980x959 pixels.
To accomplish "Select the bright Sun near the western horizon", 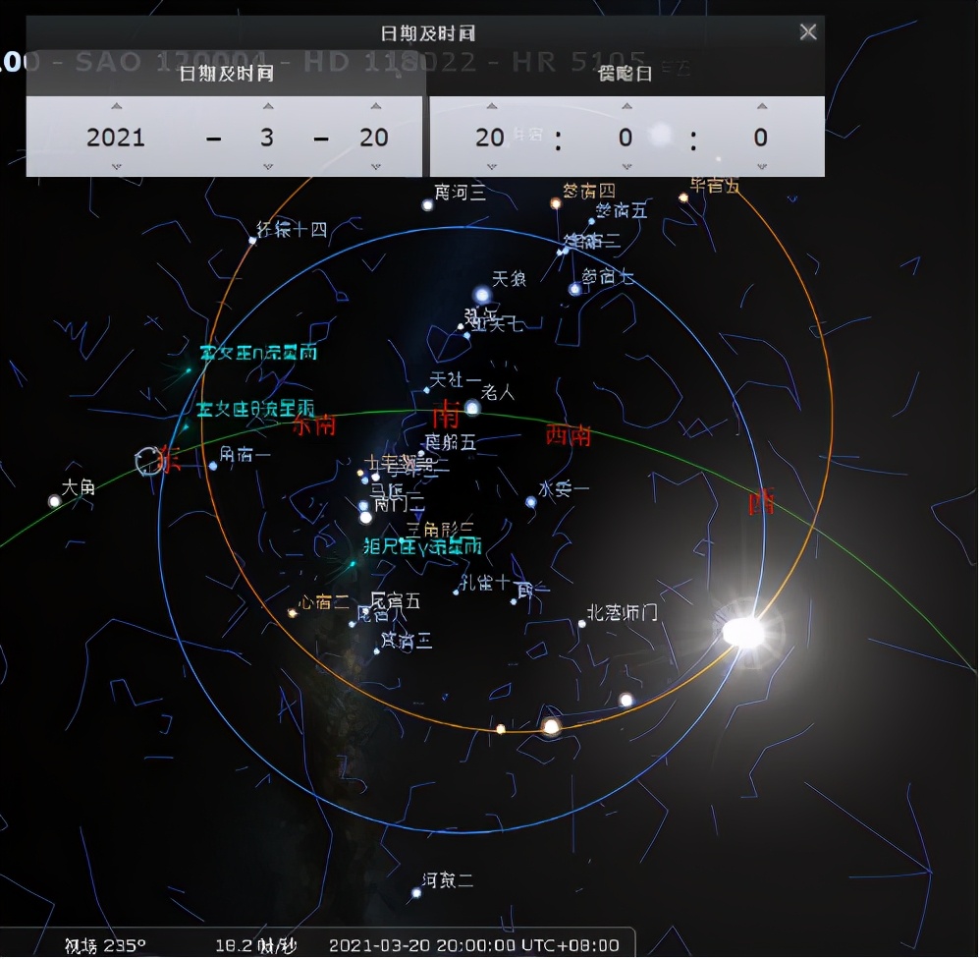I will [x=743, y=631].
